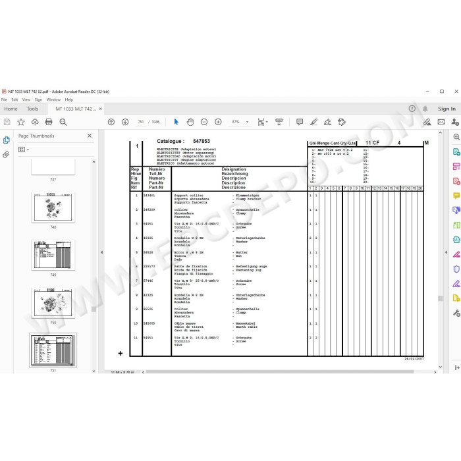The image size is (461, 461).
Task: Open Comment tool in right pane
Action: point(456,196)
